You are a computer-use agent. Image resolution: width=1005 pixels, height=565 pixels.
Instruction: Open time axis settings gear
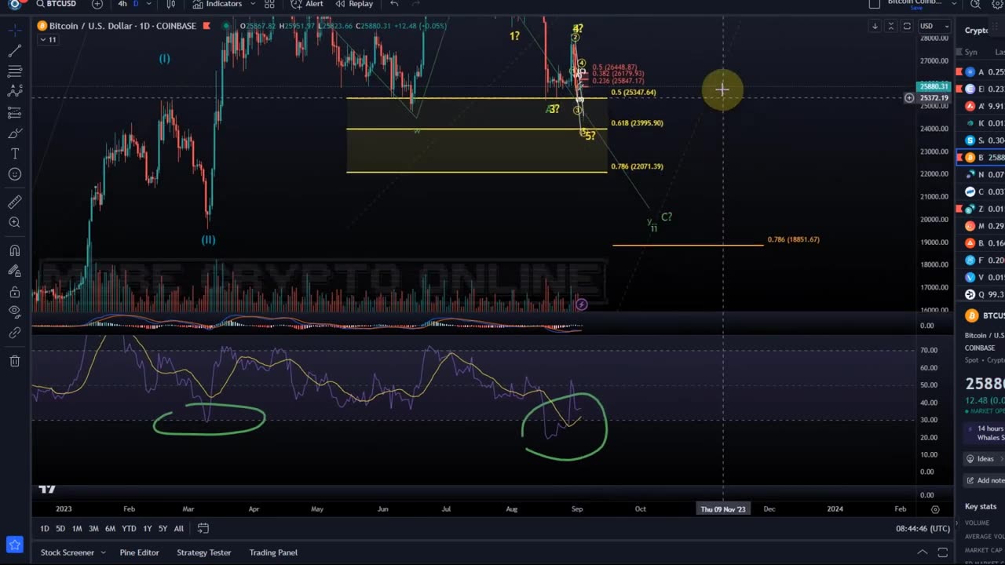coord(934,509)
